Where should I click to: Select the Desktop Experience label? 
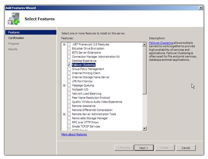84,61
